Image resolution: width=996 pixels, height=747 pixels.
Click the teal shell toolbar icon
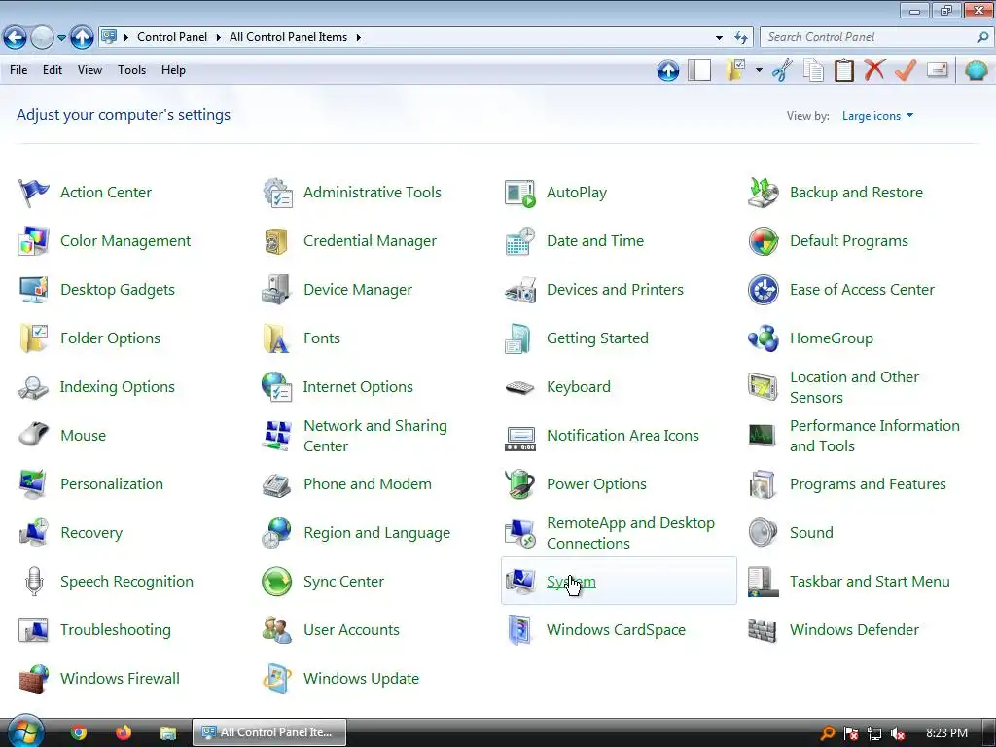point(976,70)
